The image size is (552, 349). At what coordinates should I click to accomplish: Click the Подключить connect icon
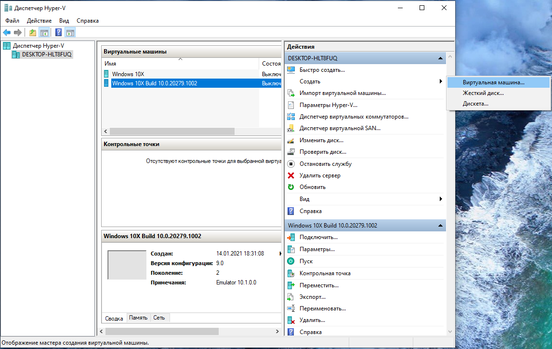(291, 237)
